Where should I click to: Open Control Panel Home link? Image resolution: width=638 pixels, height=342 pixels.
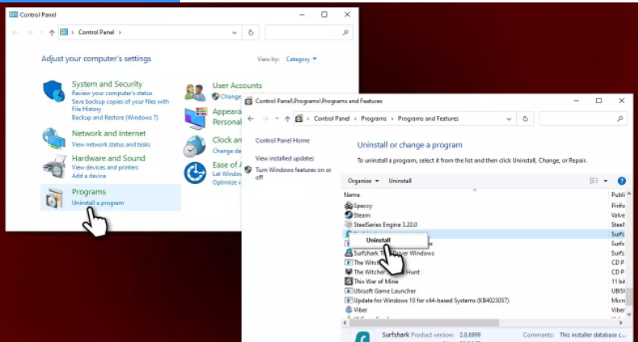[283, 140]
